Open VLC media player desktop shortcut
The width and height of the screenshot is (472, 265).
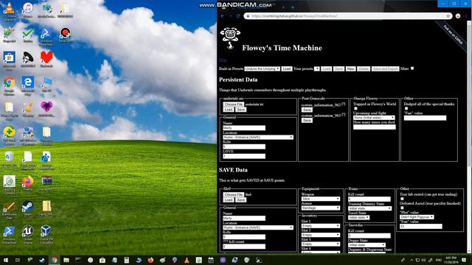click(10, 11)
